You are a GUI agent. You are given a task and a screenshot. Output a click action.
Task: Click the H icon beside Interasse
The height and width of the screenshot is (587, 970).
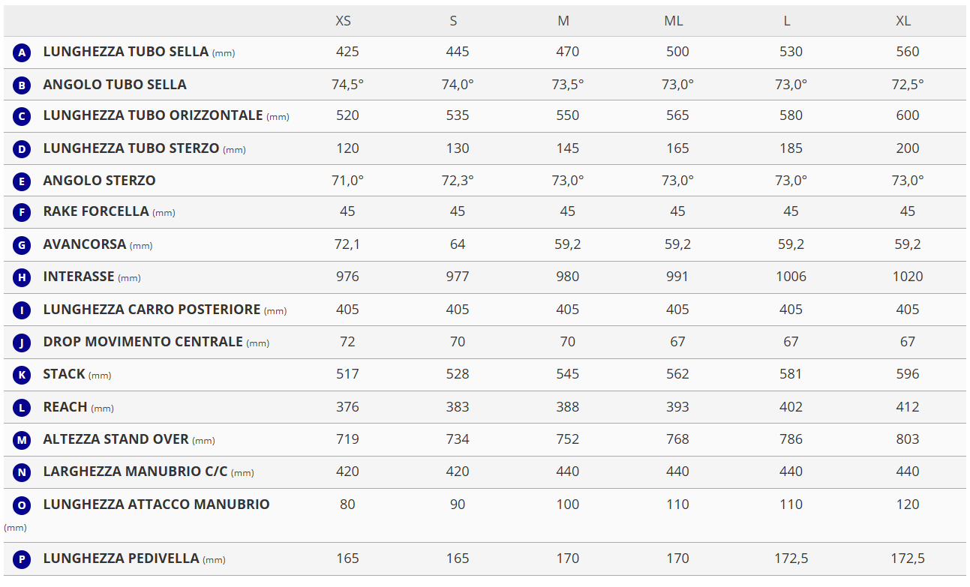(x=22, y=277)
